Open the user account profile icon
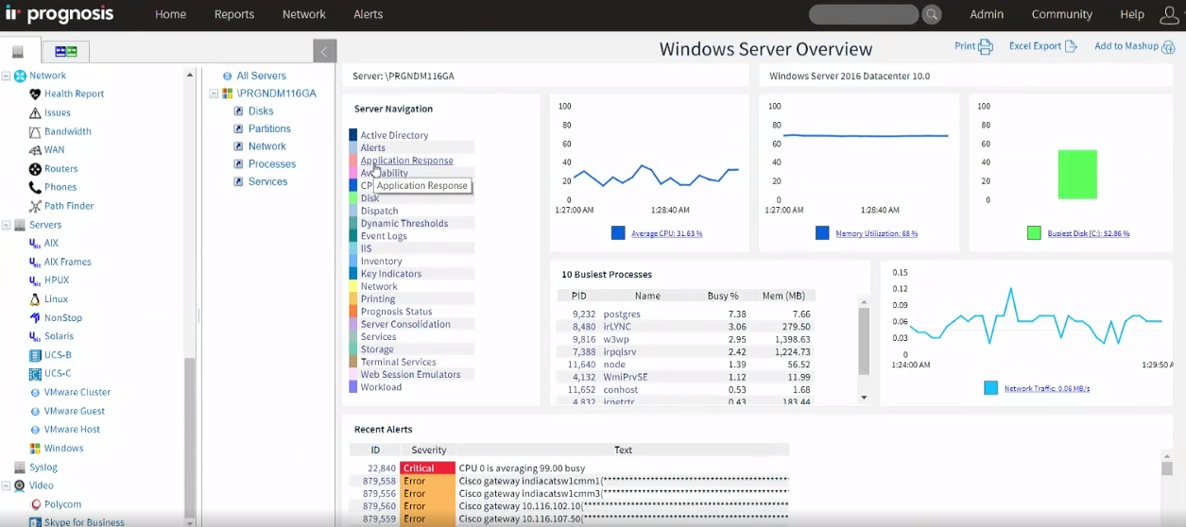 pyautogui.click(x=1168, y=14)
